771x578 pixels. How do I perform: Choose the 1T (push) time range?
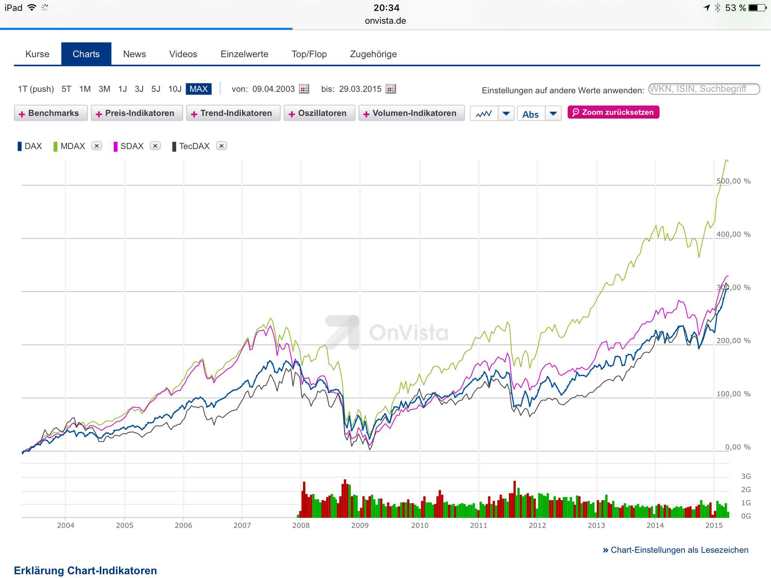point(36,89)
